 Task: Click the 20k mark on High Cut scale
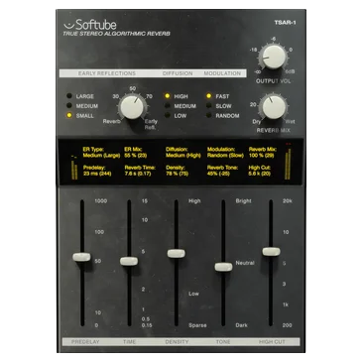click(x=288, y=200)
